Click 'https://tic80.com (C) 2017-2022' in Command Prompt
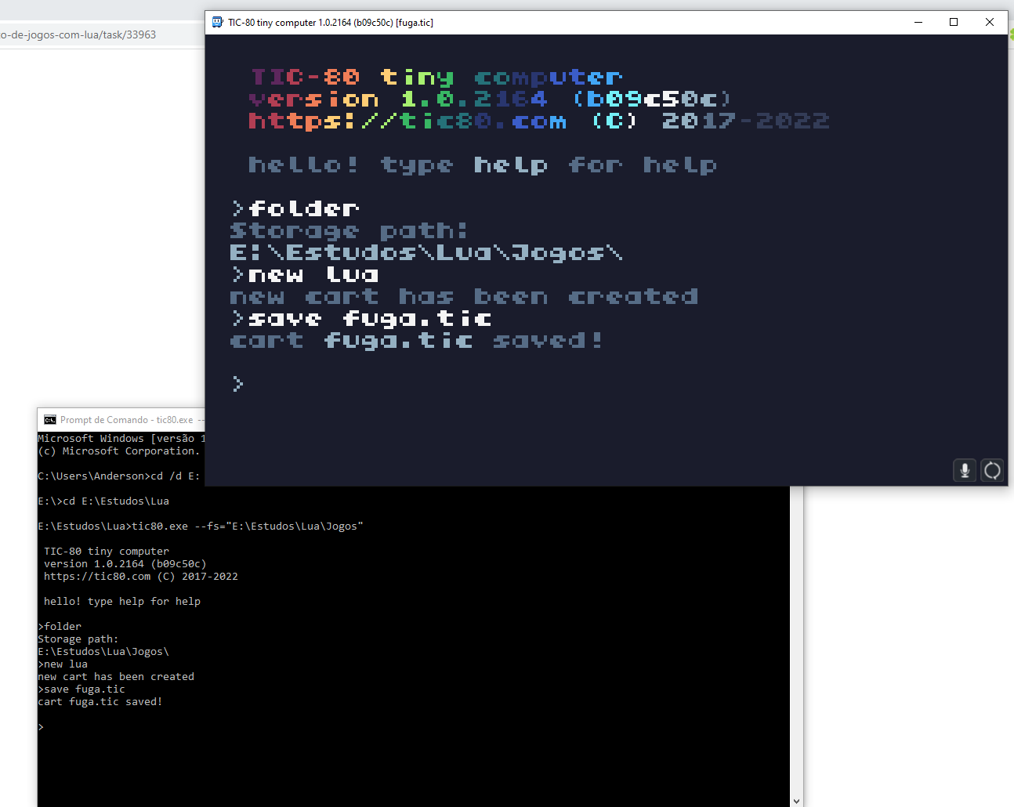Viewport: 1014px width, 807px height. 141,577
